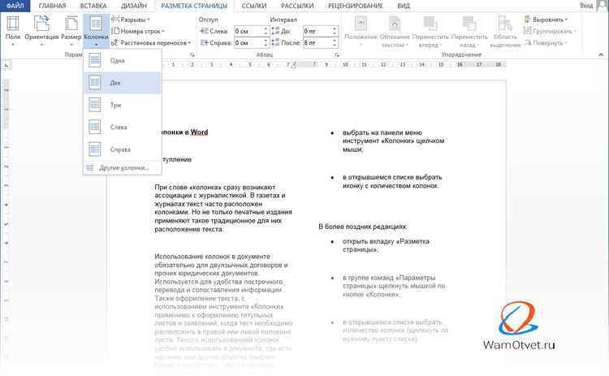Open the Выровнять align dropdown
The height and width of the screenshot is (376, 609).
point(546,19)
